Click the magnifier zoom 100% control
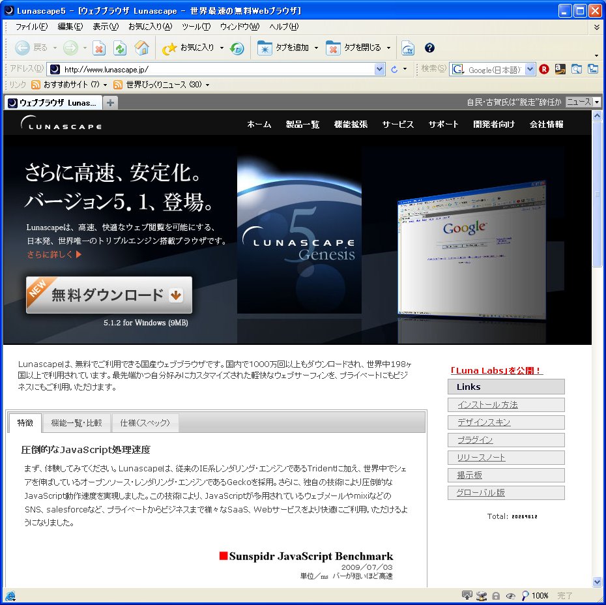This screenshot has width=606, height=605. (535, 596)
